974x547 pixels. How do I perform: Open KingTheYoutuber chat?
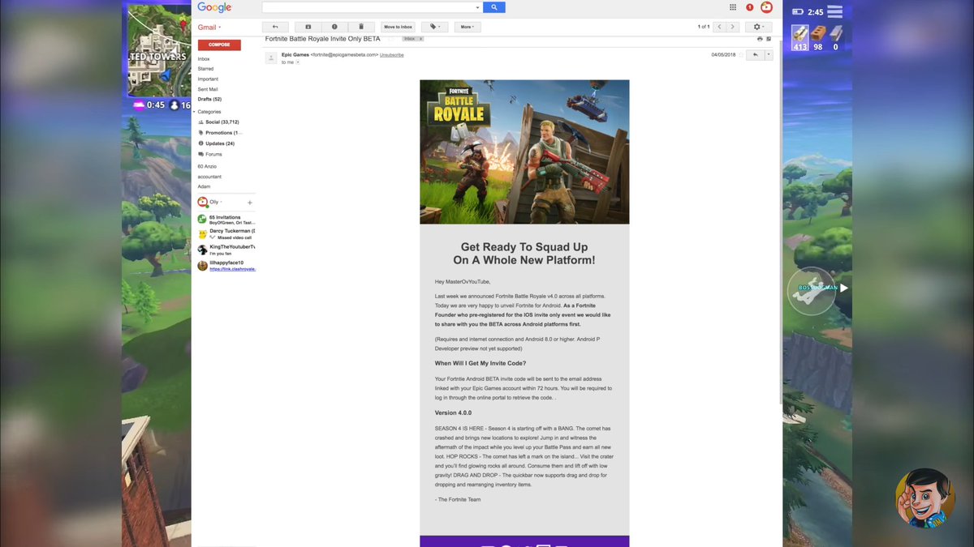[x=227, y=250]
